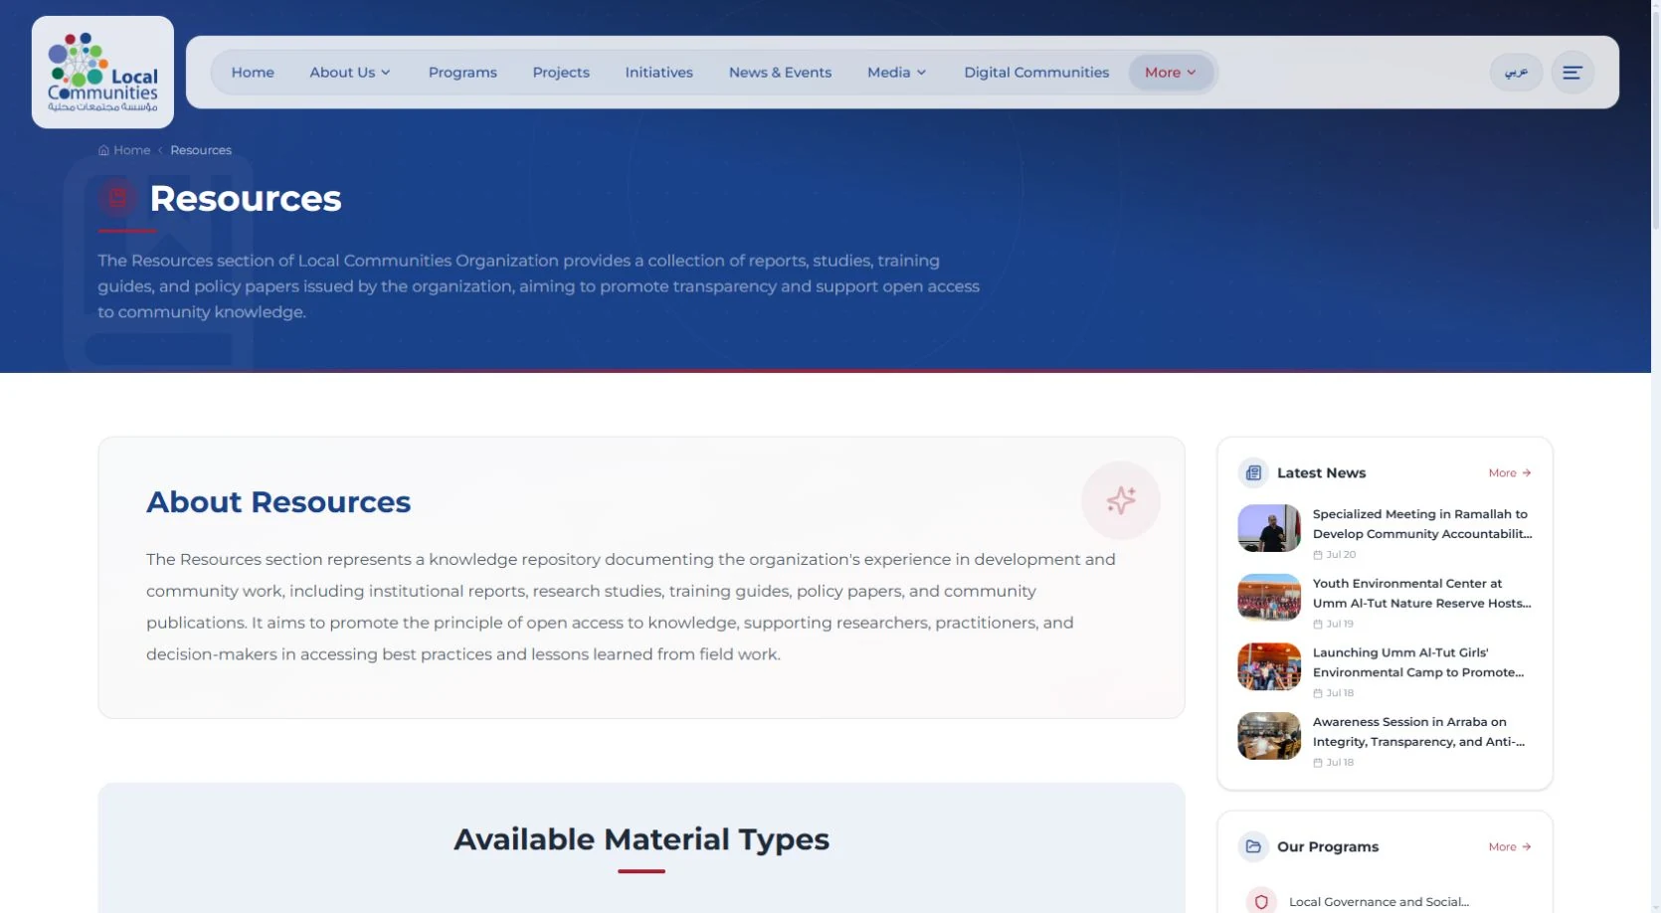Expand the Media dropdown menu
The height and width of the screenshot is (913, 1661).
point(897,73)
